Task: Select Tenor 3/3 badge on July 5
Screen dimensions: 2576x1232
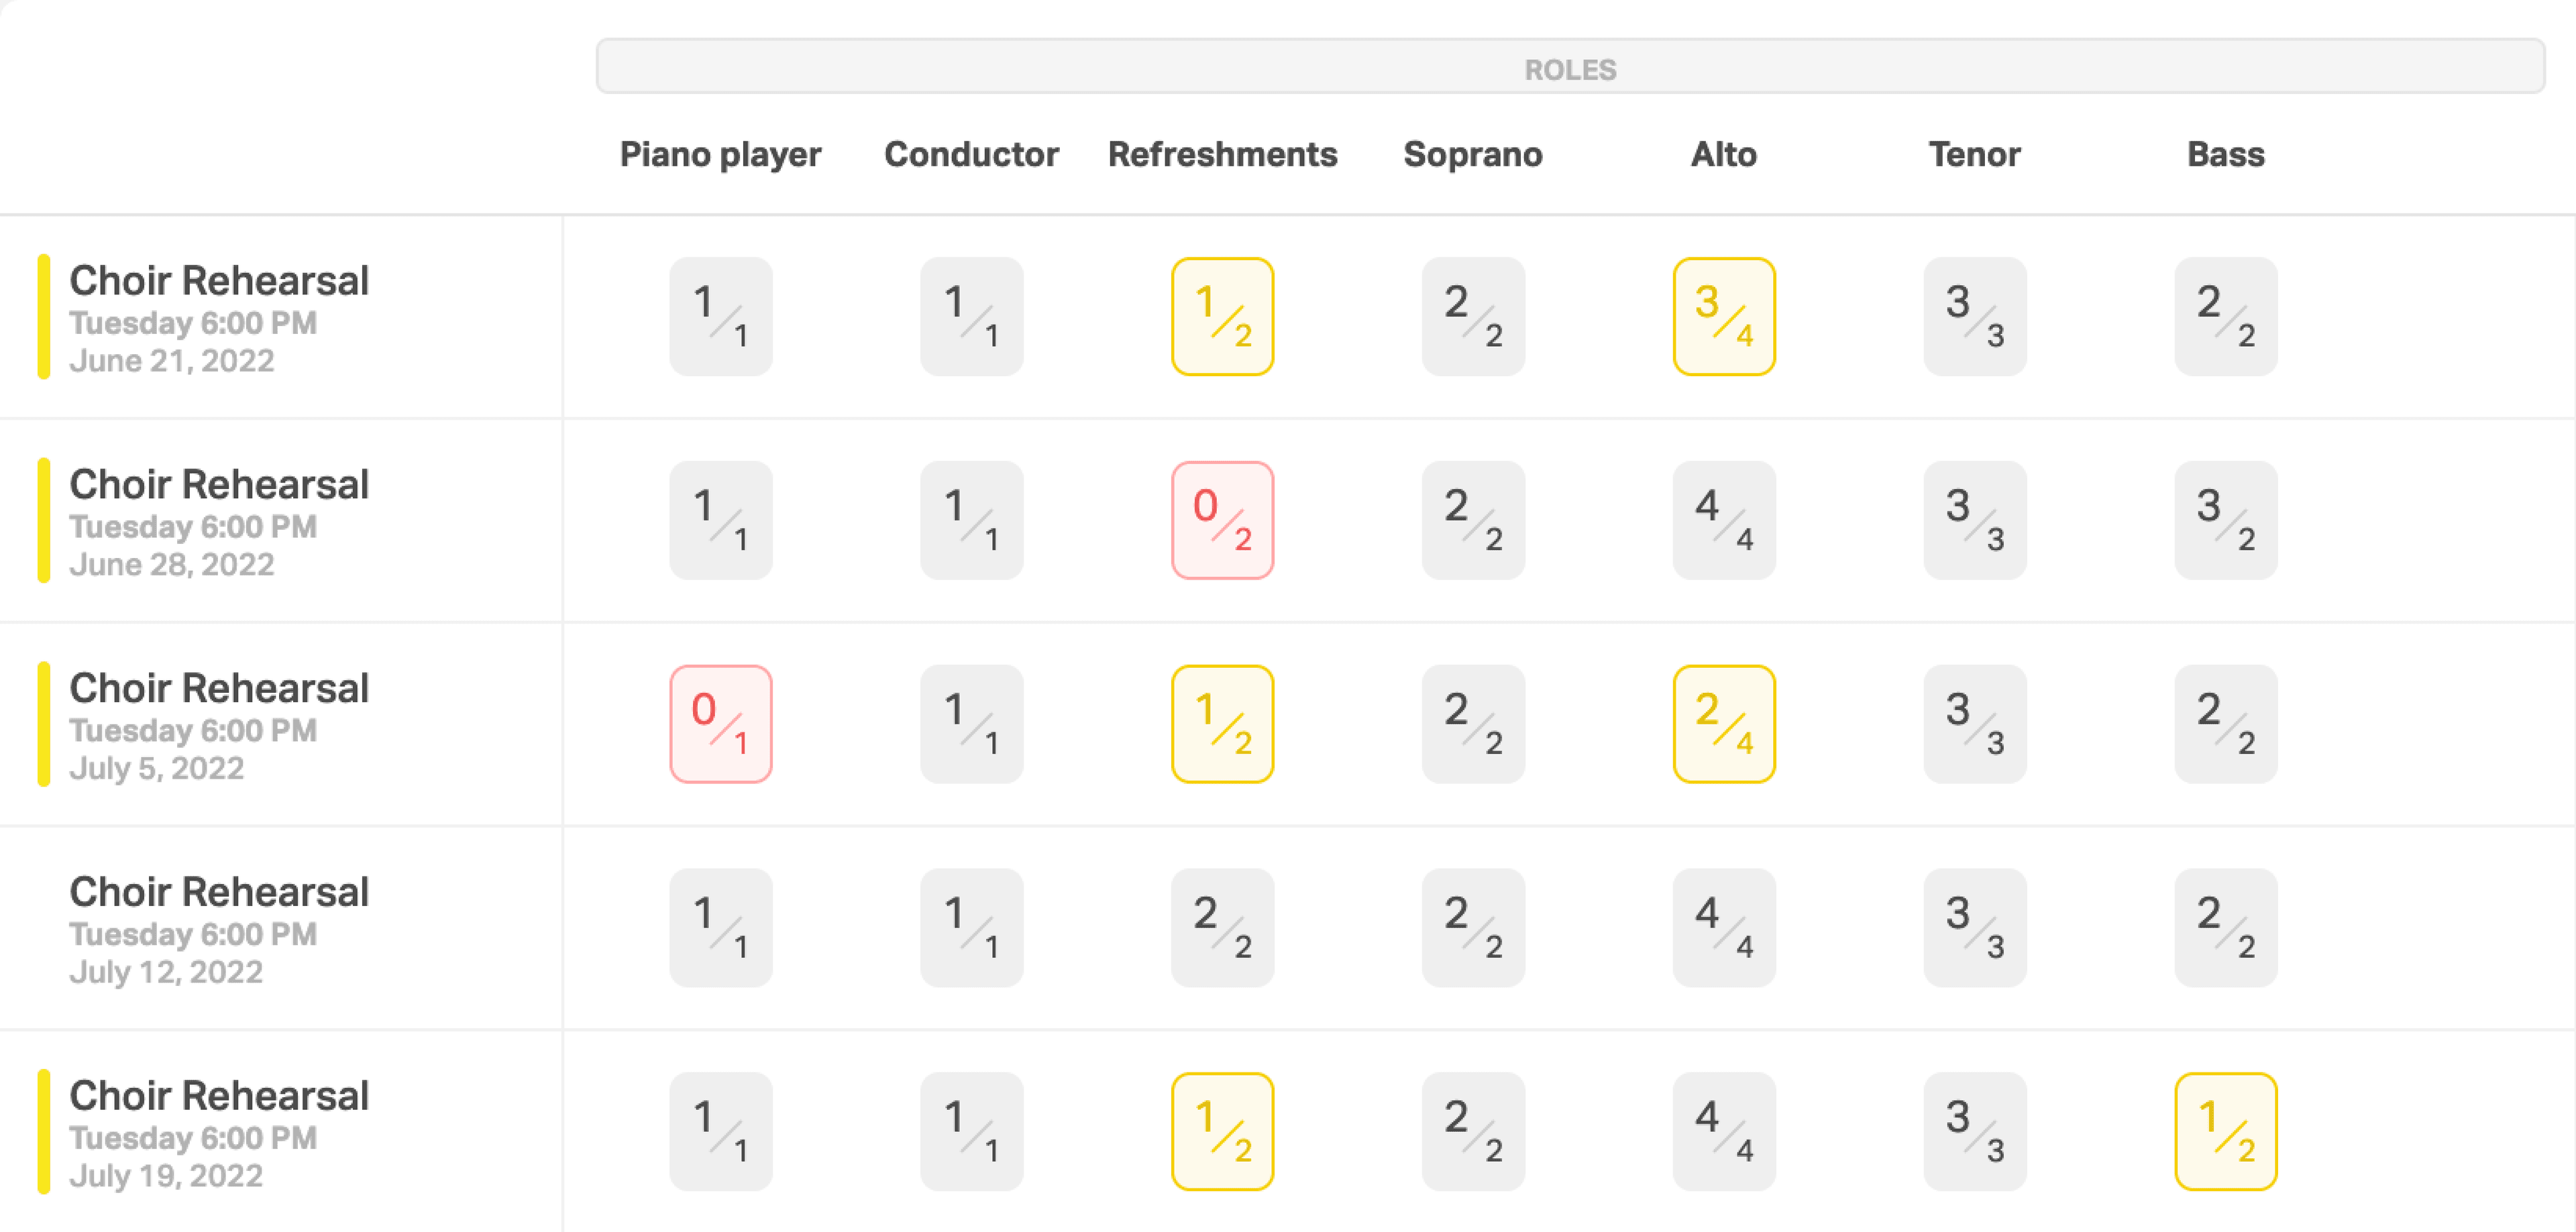Action: (x=1975, y=724)
